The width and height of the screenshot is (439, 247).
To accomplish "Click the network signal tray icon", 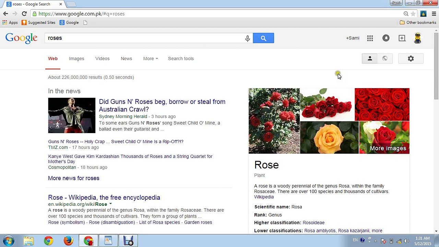I will point(399,241).
